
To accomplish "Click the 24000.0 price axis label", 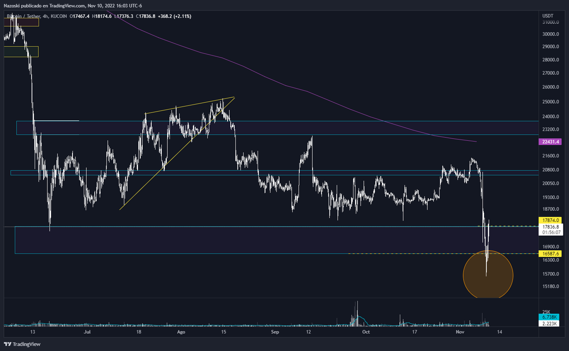I will 550,117.
